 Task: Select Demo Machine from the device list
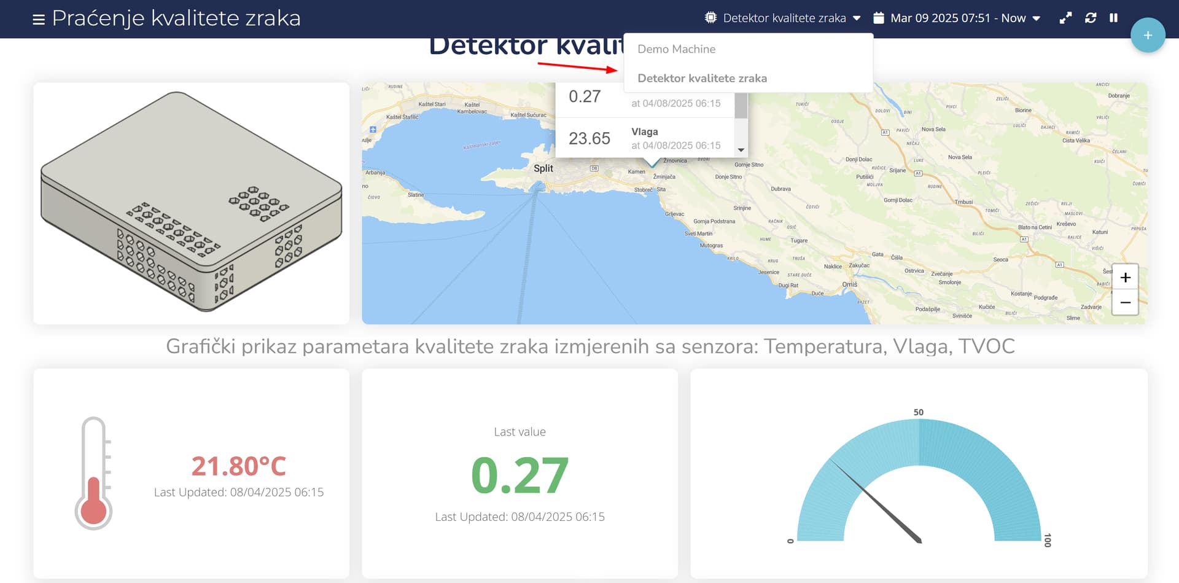[748, 49]
